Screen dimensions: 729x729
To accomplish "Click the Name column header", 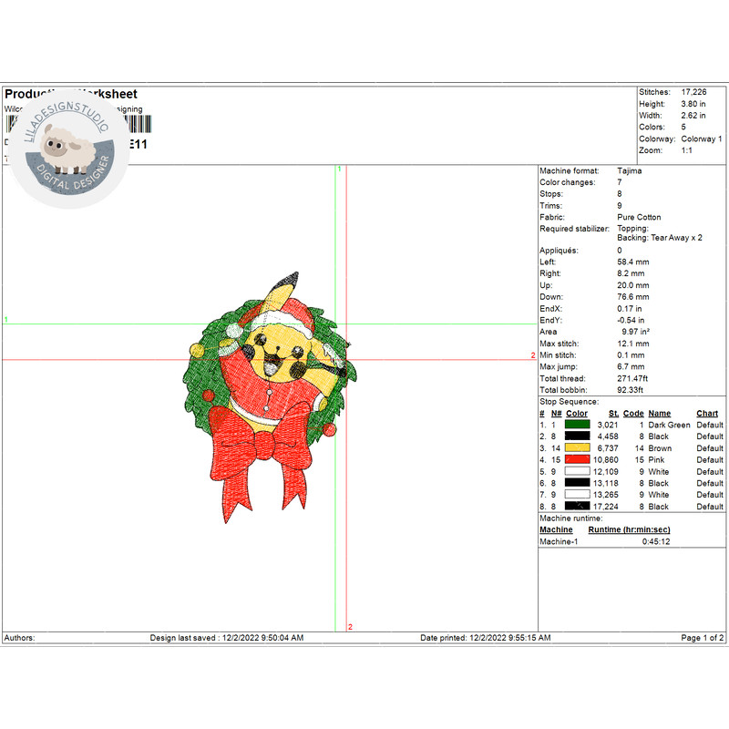I will coord(659,413).
